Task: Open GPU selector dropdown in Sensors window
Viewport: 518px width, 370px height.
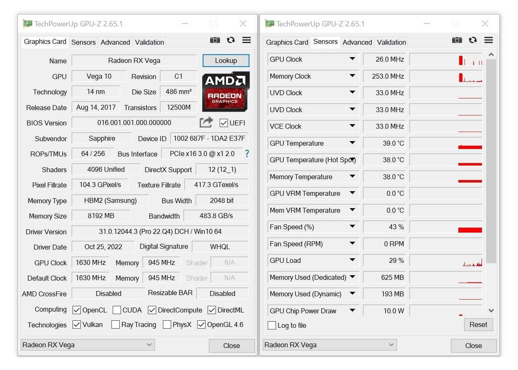Action: [x=330, y=345]
